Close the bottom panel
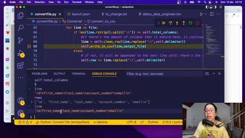 coord(219,74)
